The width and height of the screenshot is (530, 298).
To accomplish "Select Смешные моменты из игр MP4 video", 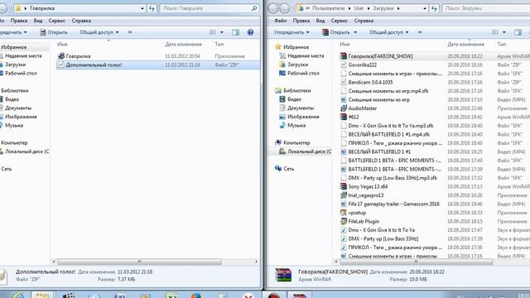I will [x=379, y=99].
